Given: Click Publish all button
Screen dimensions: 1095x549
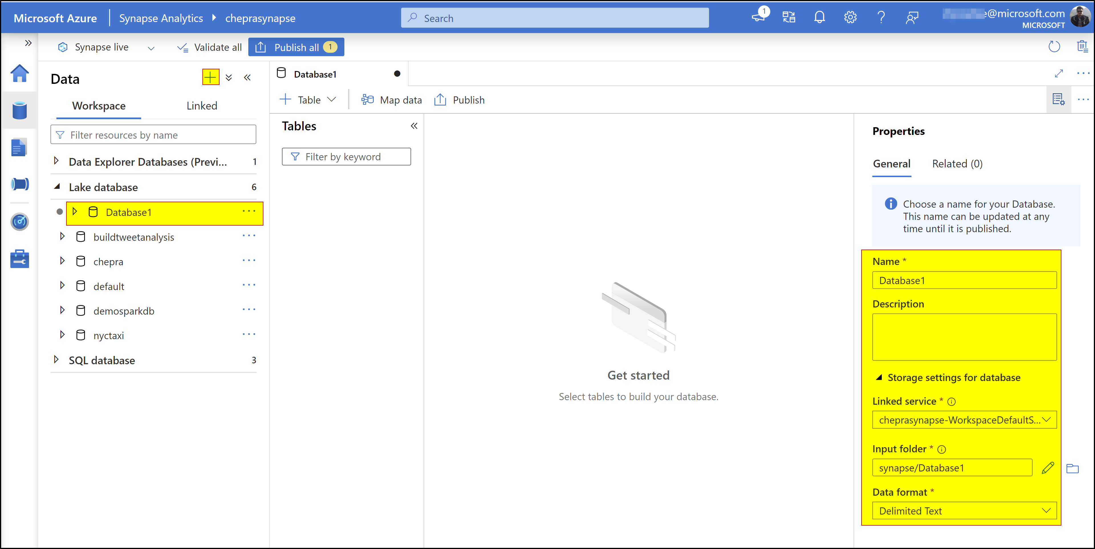Looking at the screenshot, I should coord(296,47).
